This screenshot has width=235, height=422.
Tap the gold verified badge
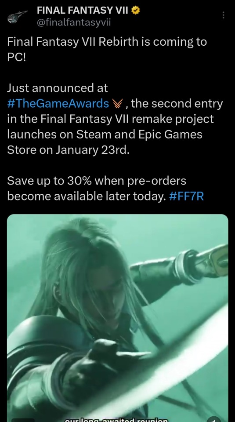click(x=136, y=10)
